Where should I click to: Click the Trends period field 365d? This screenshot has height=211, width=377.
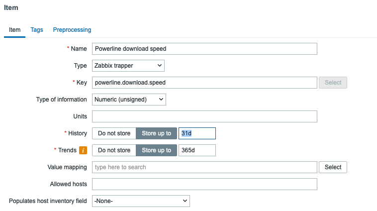tap(197, 150)
